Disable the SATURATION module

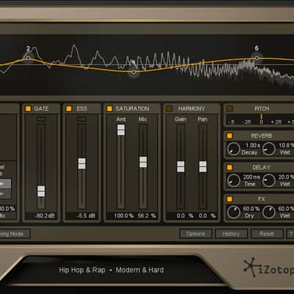(x=110, y=109)
